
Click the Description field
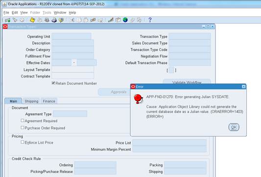73,43
